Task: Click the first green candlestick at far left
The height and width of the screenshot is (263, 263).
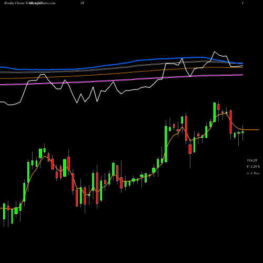Action: point(4,211)
